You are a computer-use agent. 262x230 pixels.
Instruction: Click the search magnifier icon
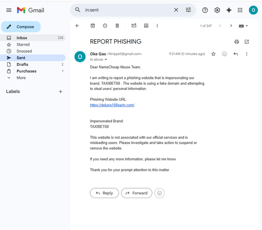click(78, 10)
